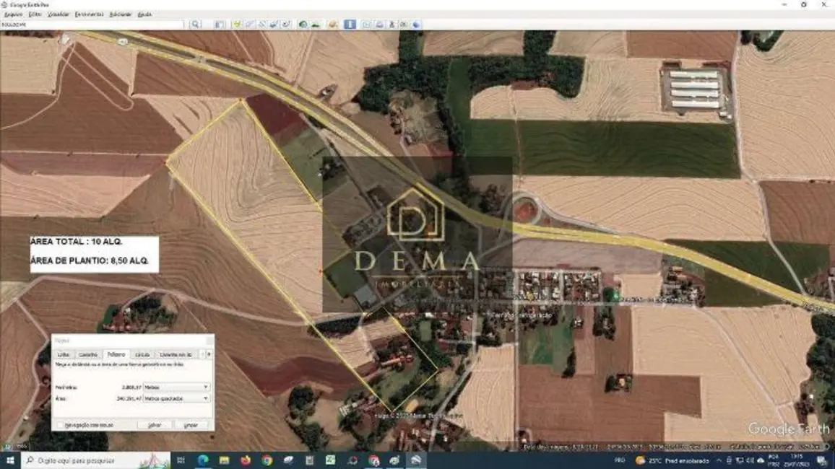Open the historical imagery clock icon
This screenshot has height=469, width=835.
303,25
